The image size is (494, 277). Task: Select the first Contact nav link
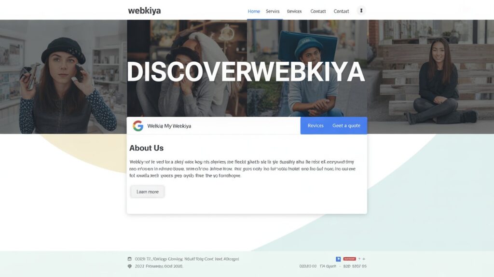pyautogui.click(x=318, y=12)
